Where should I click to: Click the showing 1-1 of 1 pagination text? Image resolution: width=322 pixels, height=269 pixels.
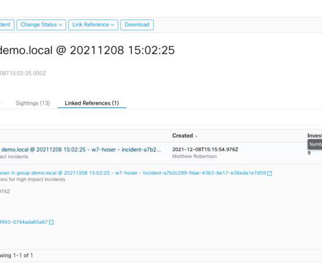(x=16, y=256)
